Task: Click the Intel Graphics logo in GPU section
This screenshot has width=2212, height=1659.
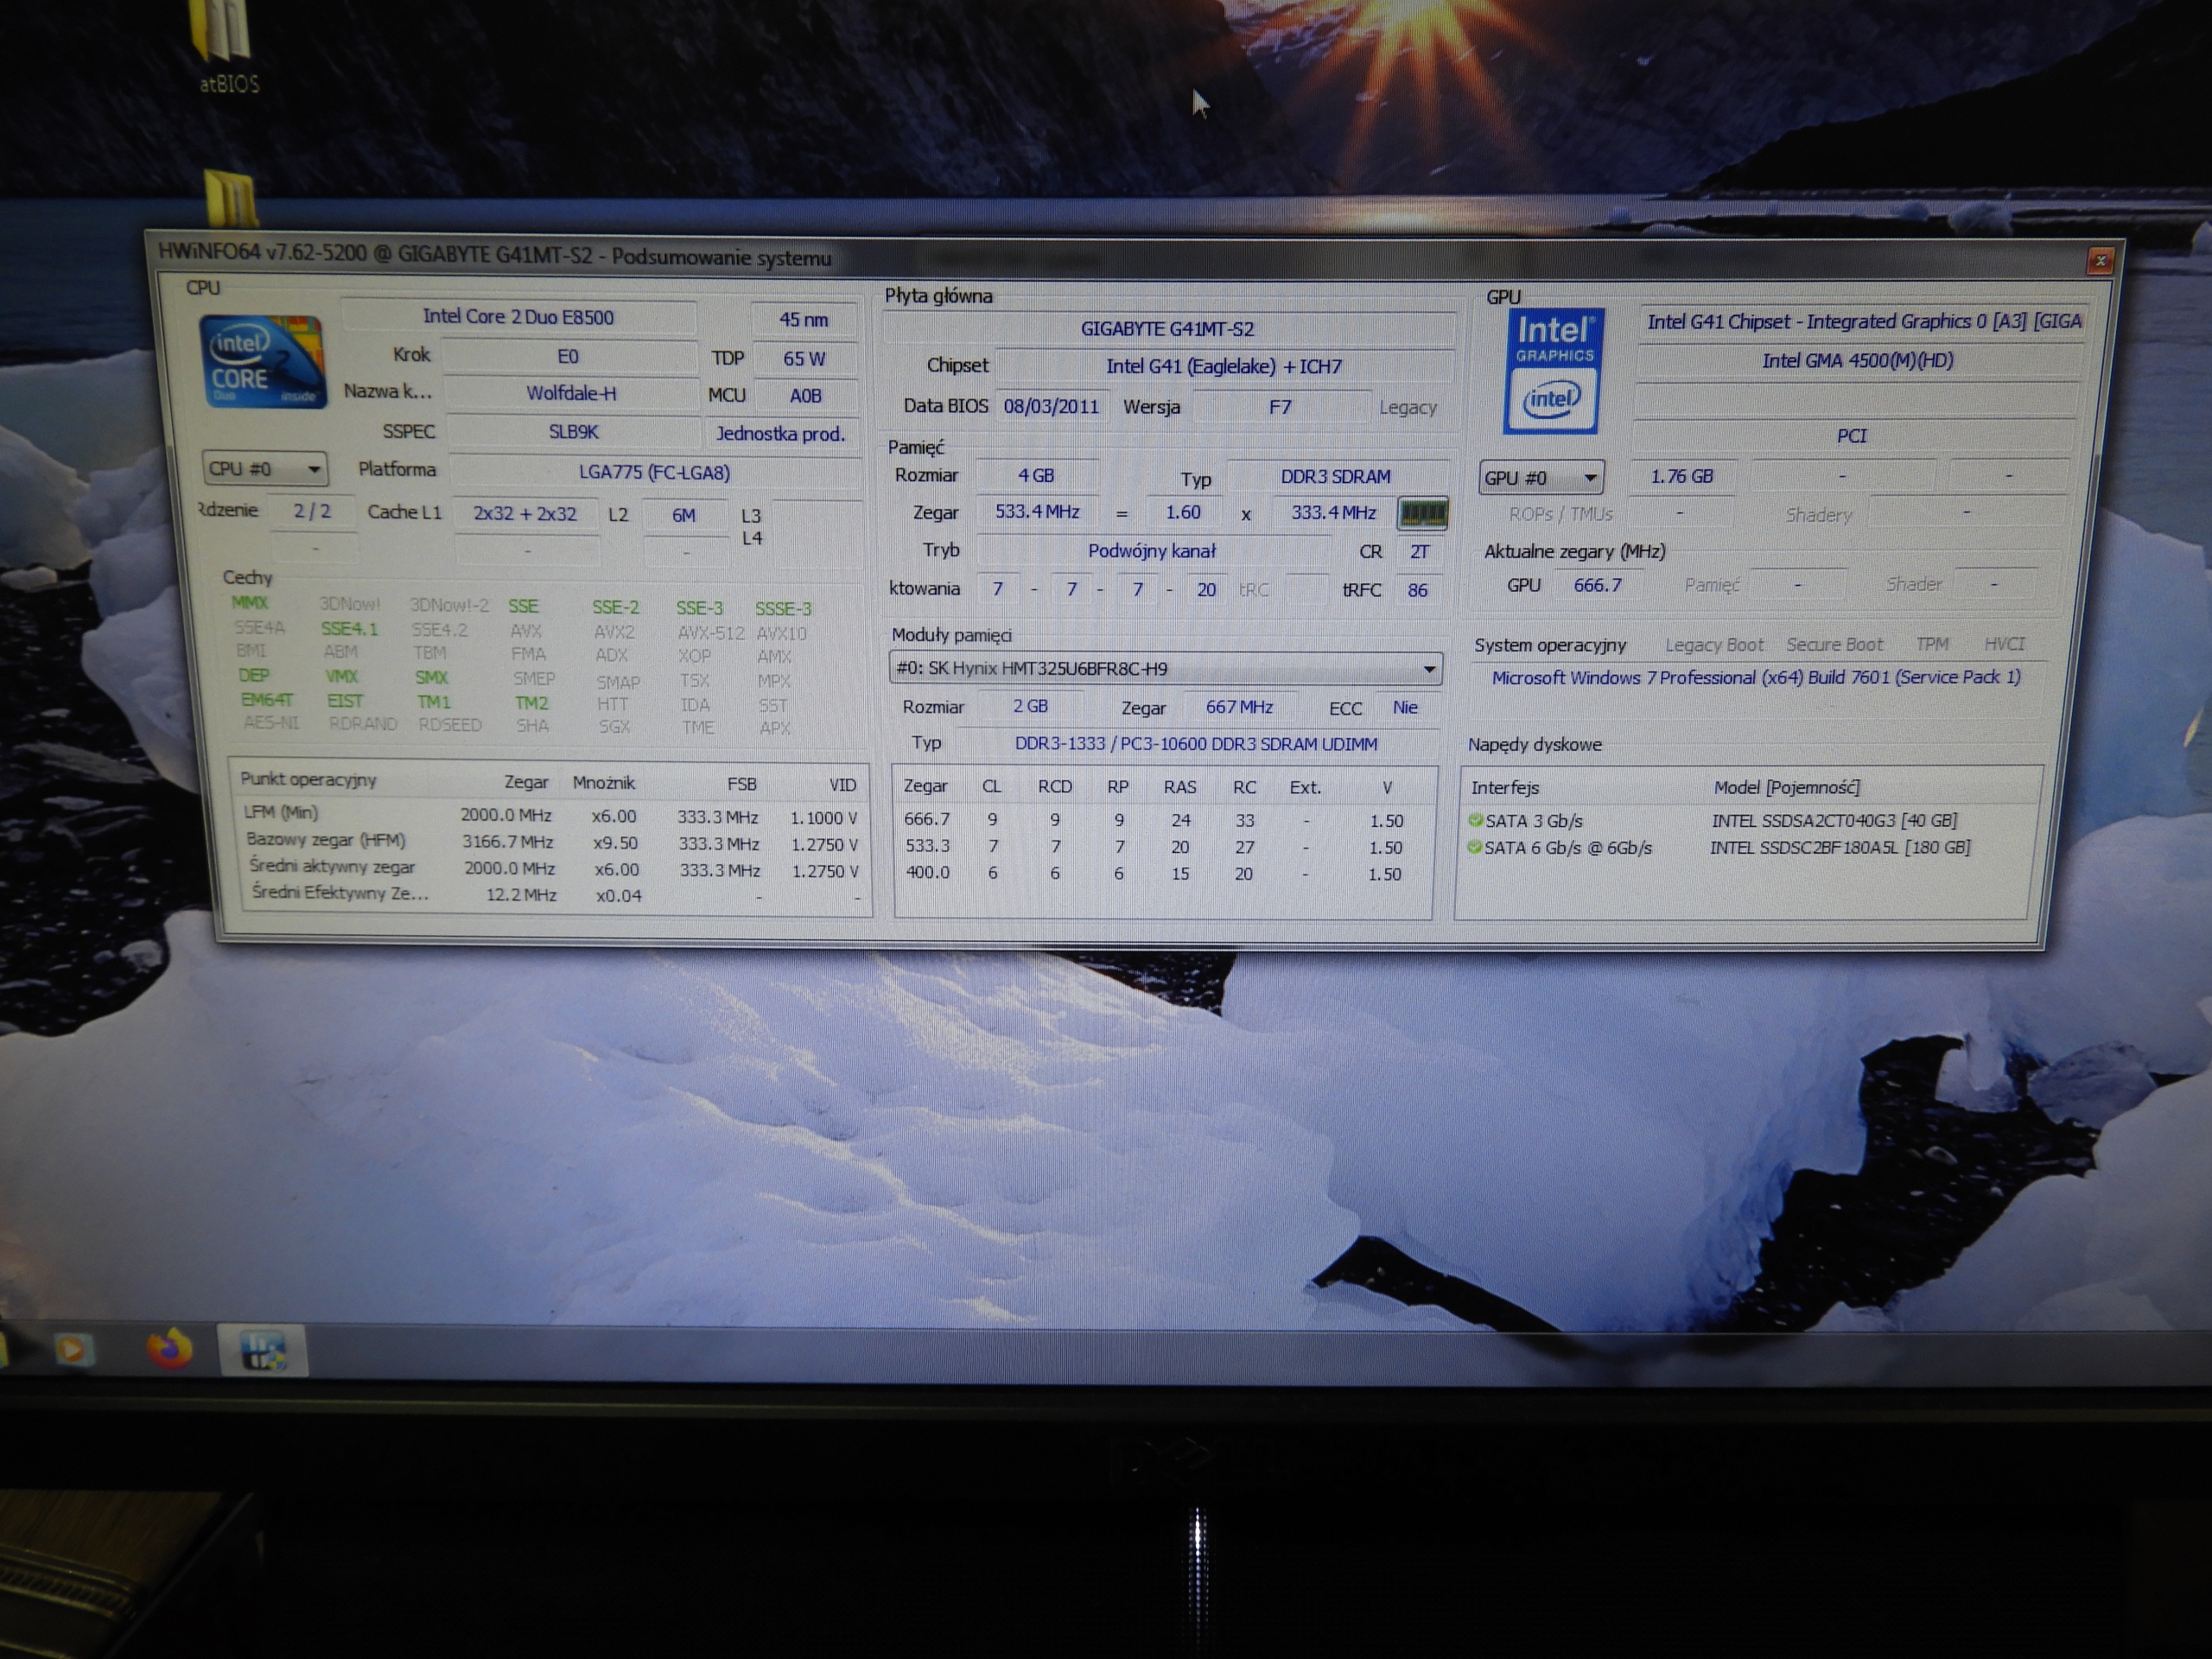Action: [x=1551, y=340]
